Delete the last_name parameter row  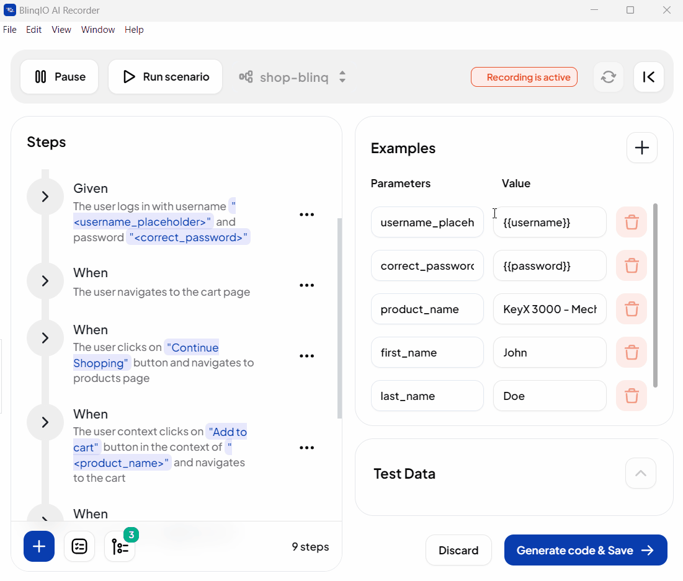click(631, 396)
